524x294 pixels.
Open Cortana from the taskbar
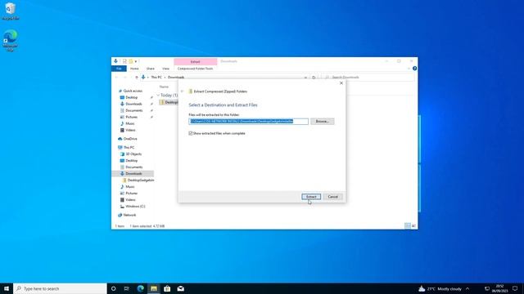[x=113, y=288]
